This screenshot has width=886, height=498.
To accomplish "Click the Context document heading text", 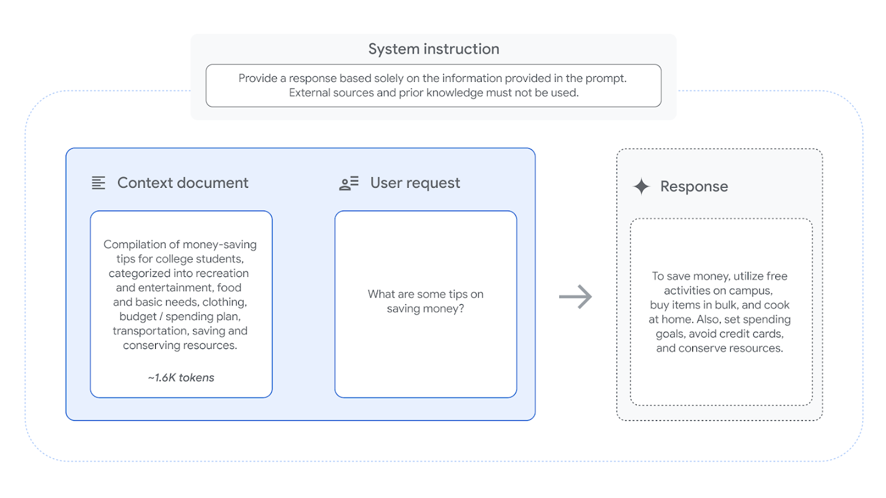I will click(x=183, y=183).
